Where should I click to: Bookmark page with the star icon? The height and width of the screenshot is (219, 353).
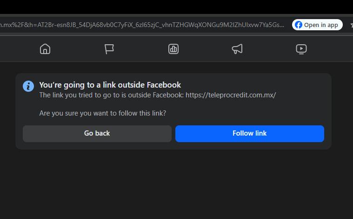pos(351,25)
